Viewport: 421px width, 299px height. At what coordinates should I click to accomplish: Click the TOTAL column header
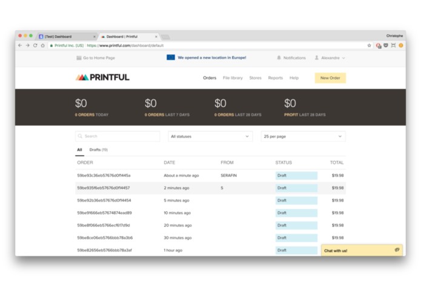click(337, 163)
